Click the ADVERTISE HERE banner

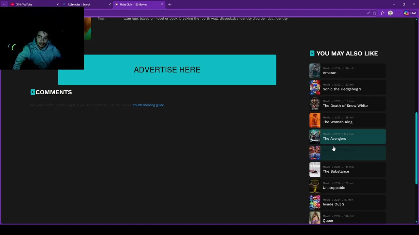pyautogui.click(x=167, y=70)
